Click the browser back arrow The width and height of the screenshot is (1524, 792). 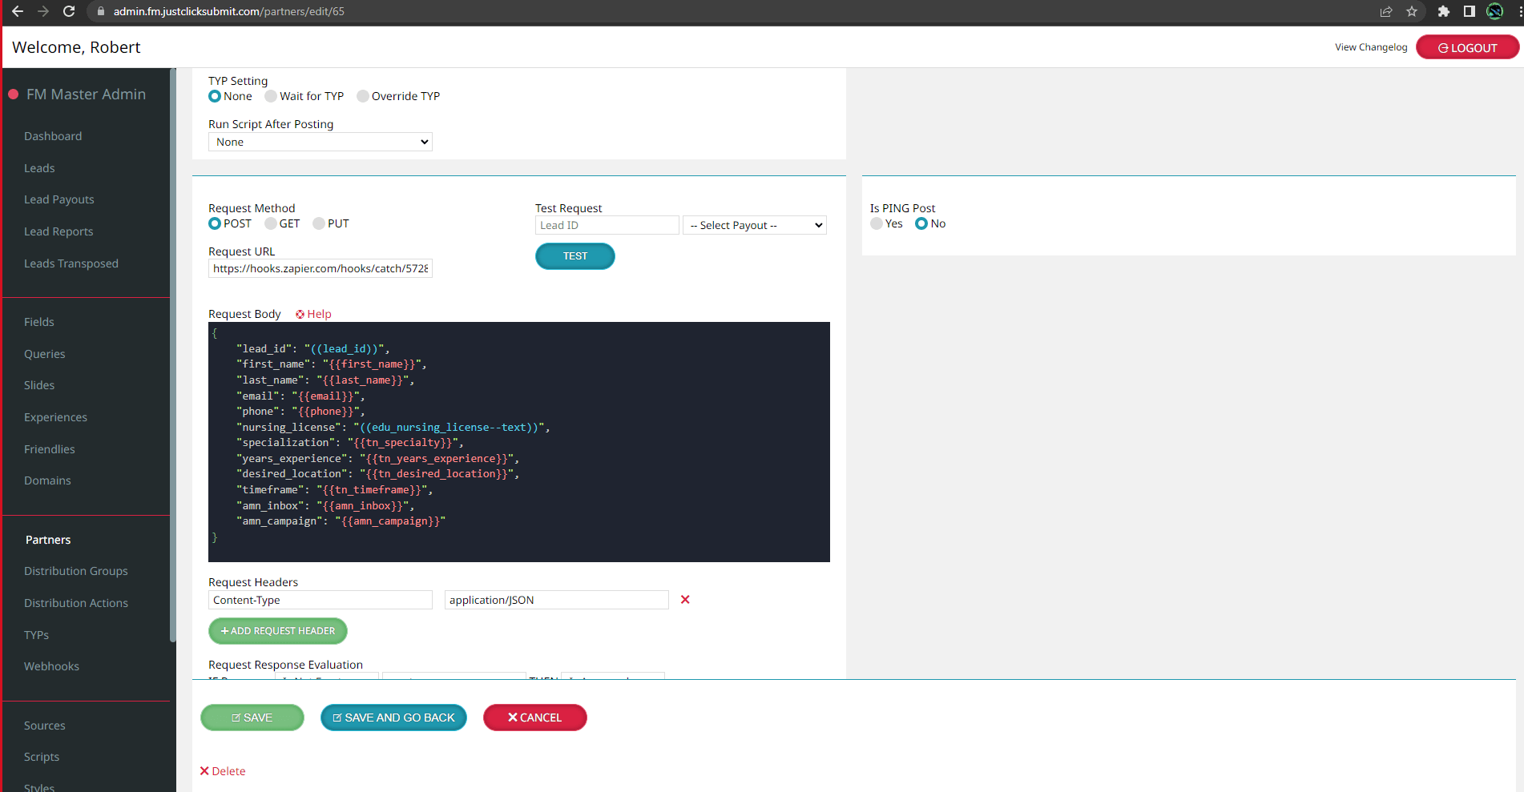pos(18,11)
